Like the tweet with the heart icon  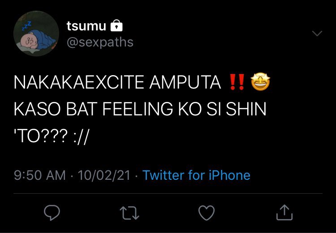click(207, 213)
